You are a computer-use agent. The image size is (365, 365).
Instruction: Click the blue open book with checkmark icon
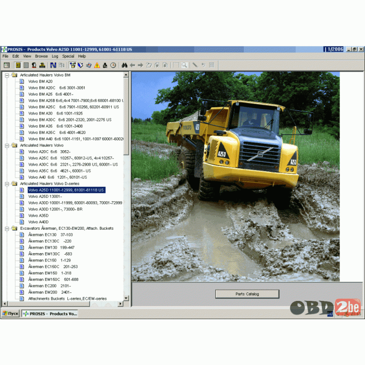(80, 65)
